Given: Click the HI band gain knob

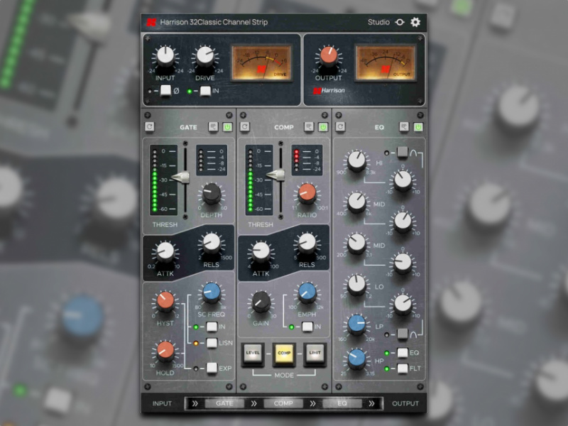Looking at the screenshot, I should point(403,180).
